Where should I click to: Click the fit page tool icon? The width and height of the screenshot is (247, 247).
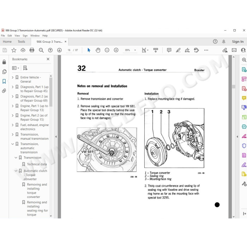[145, 50]
